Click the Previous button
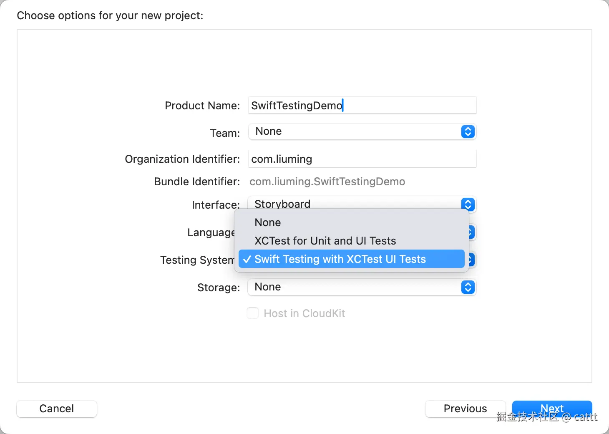Viewport: 609px width, 434px height. (465, 409)
